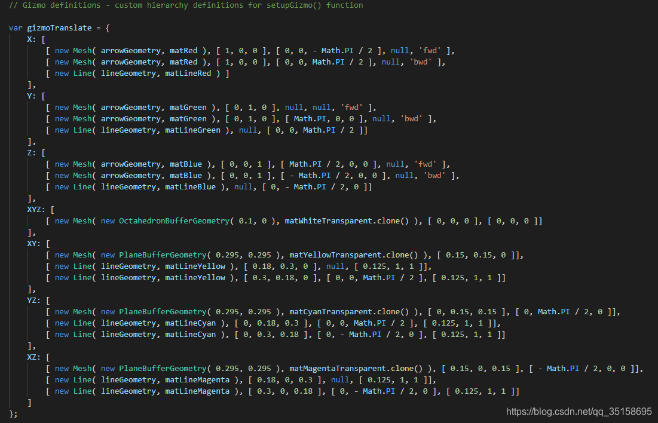Click the Y axis property label

tap(30, 96)
